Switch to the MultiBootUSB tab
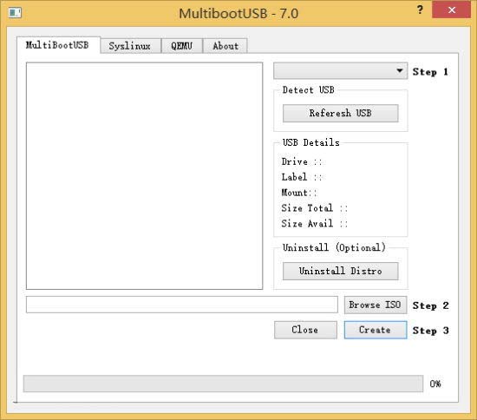This screenshot has width=477, height=420. (x=57, y=45)
